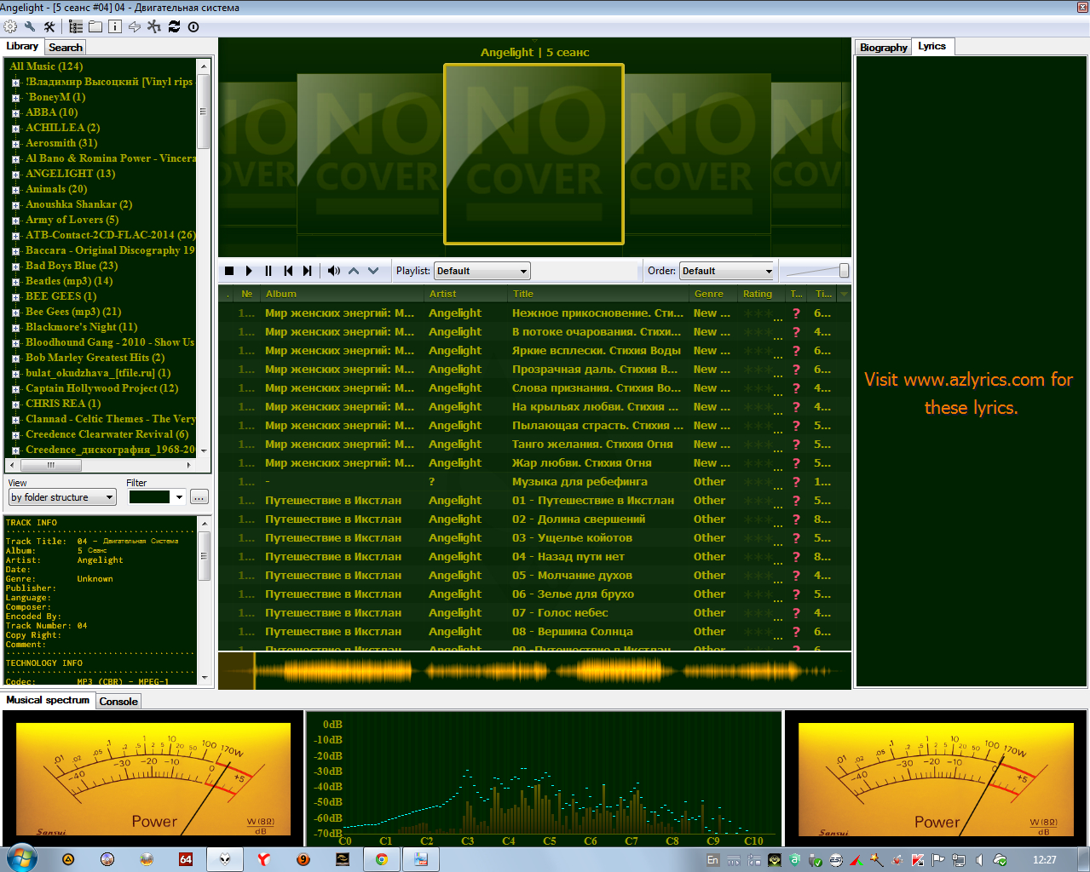Click the dark green Filter color swatch
This screenshot has width=1090, height=872.
pos(149,497)
